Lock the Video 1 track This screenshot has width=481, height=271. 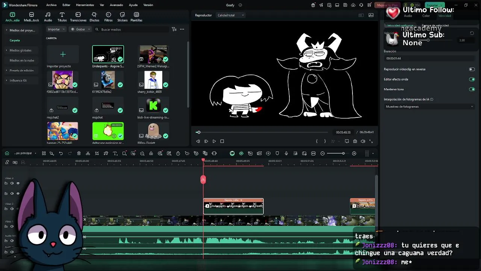click(6, 227)
